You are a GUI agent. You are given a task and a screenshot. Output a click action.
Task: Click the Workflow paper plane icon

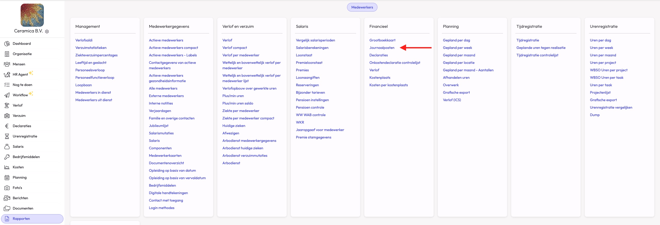(x=7, y=95)
